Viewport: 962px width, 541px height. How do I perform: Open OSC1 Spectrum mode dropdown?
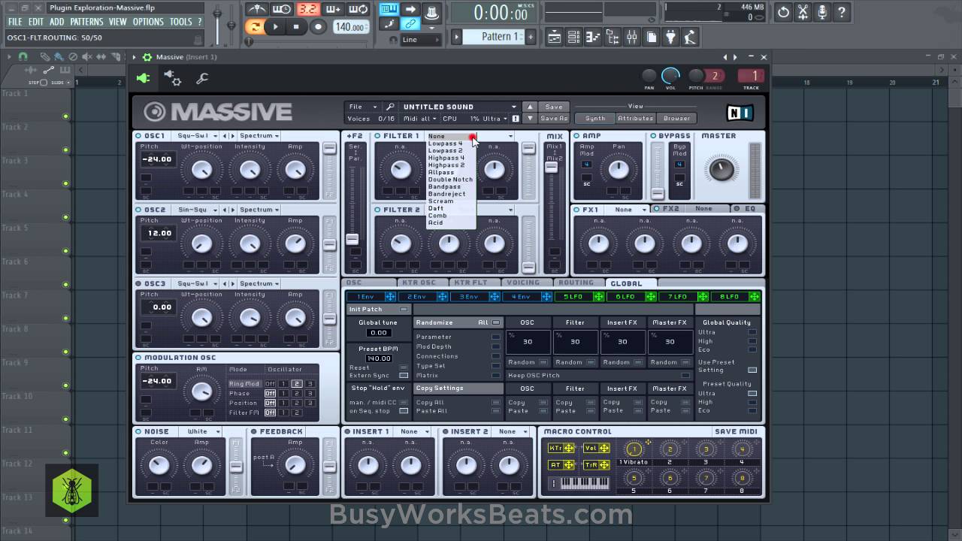tap(259, 136)
